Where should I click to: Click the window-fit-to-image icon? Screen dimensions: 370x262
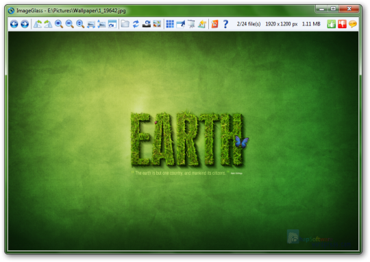pos(112,24)
